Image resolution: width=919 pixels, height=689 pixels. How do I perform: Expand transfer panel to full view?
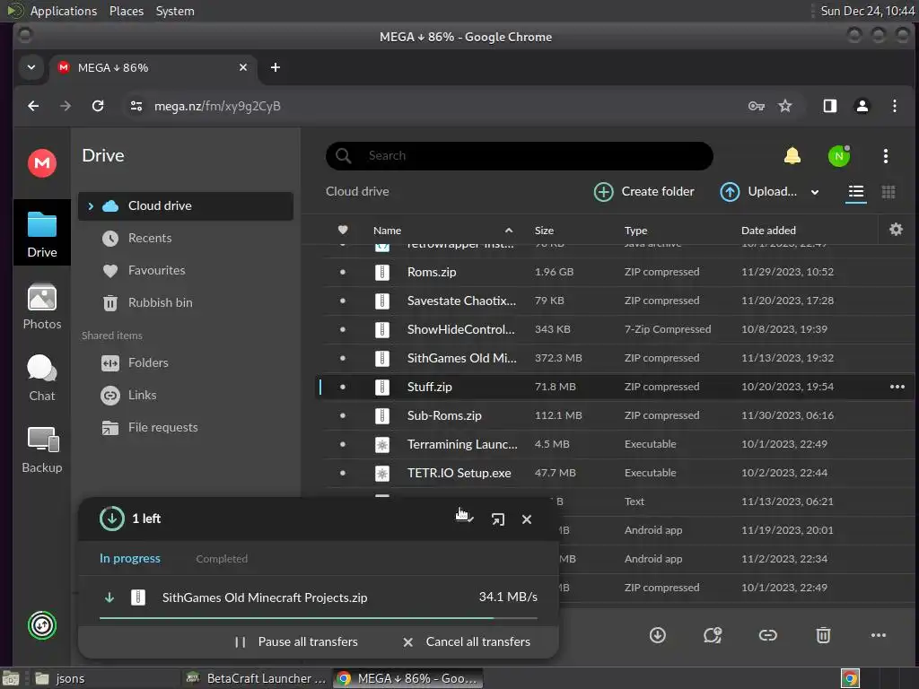click(497, 519)
